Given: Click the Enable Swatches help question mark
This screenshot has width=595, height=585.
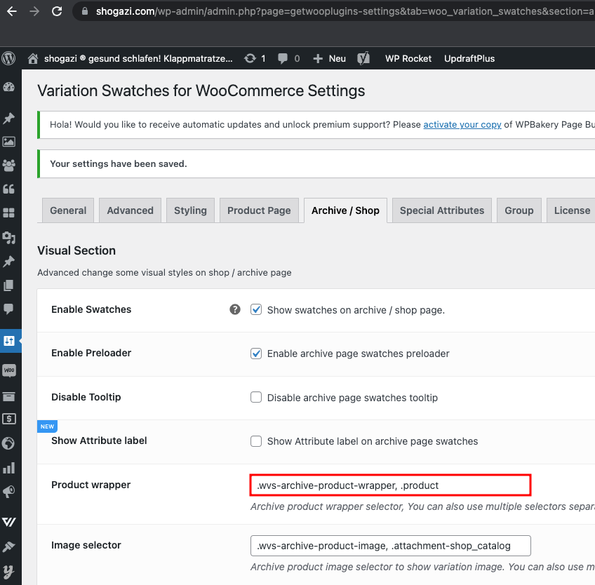Looking at the screenshot, I should click(x=235, y=309).
